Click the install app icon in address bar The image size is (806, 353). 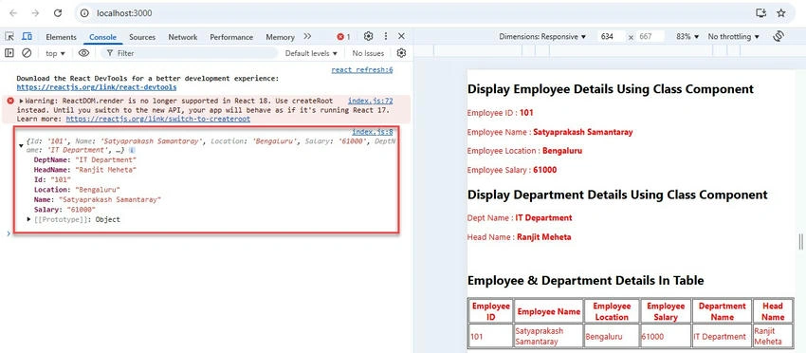pos(760,13)
